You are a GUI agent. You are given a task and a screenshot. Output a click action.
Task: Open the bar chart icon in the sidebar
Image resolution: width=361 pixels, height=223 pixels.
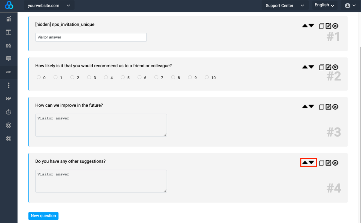(9, 19)
